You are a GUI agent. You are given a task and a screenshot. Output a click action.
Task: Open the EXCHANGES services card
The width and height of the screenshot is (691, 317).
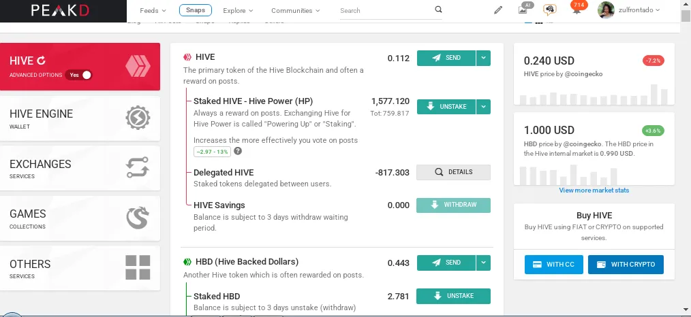click(x=80, y=169)
